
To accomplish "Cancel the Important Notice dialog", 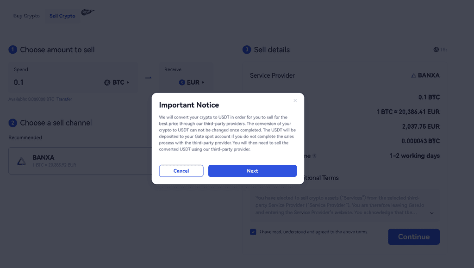I will point(181,171).
